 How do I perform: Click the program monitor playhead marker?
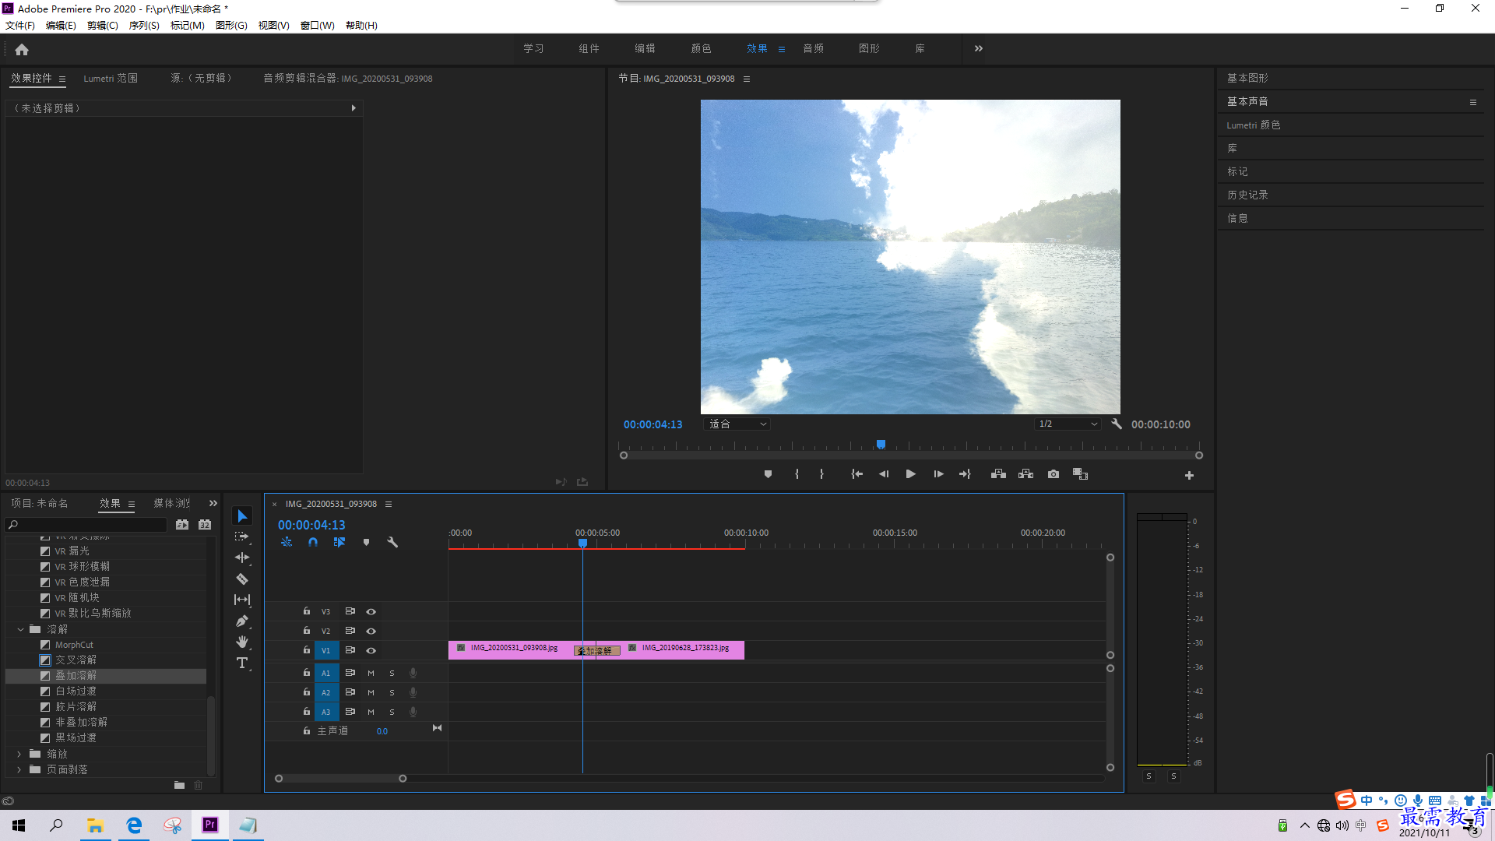881,445
